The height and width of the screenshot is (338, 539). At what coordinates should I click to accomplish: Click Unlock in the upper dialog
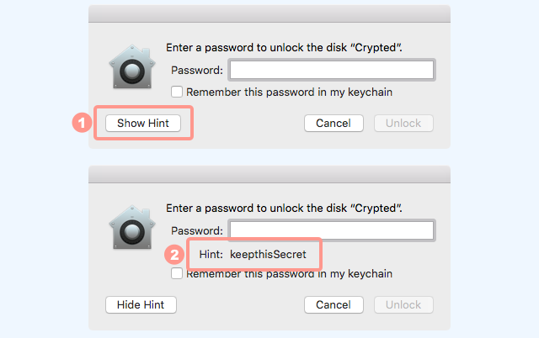[x=403, y=124]
